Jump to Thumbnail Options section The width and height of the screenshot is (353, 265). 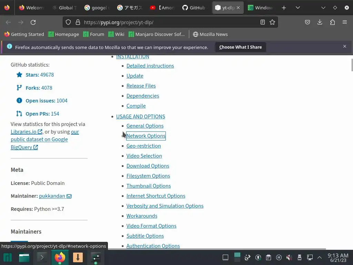(x=149, y=186)
